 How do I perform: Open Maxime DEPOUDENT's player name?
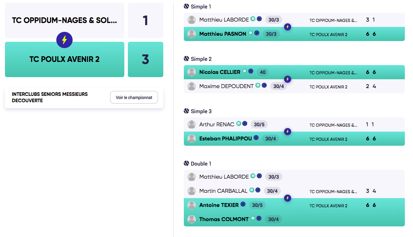[x=226, y=86]
